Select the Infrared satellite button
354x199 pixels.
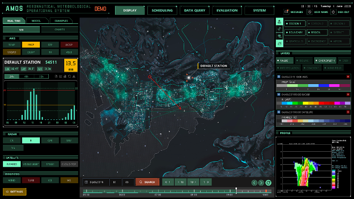coord(12,164)
